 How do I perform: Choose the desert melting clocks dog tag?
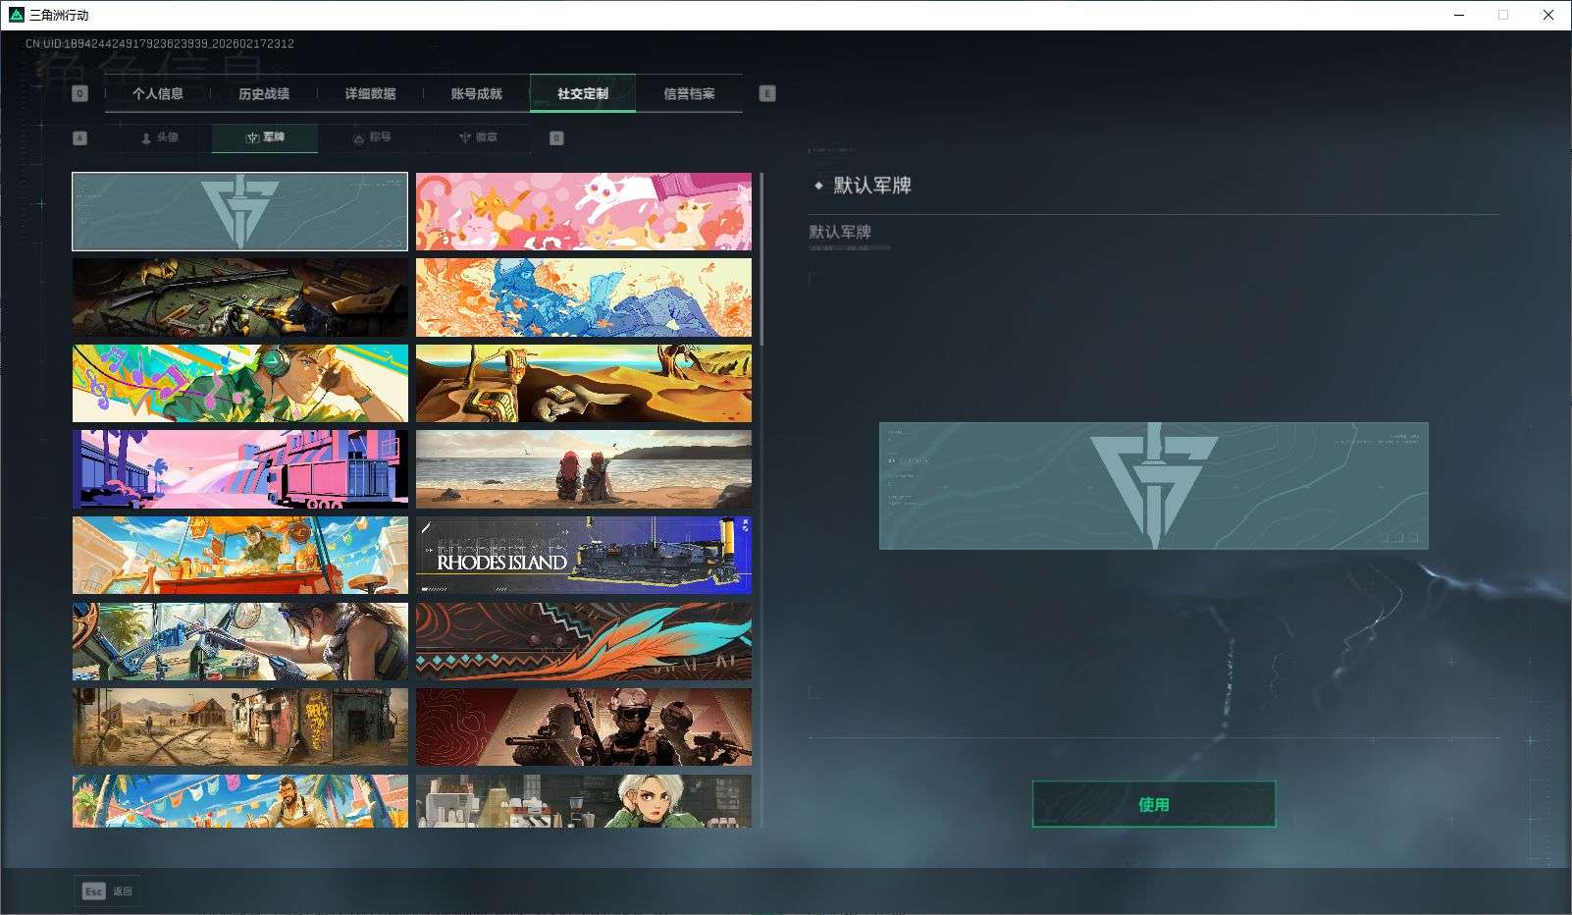(584, 383)
